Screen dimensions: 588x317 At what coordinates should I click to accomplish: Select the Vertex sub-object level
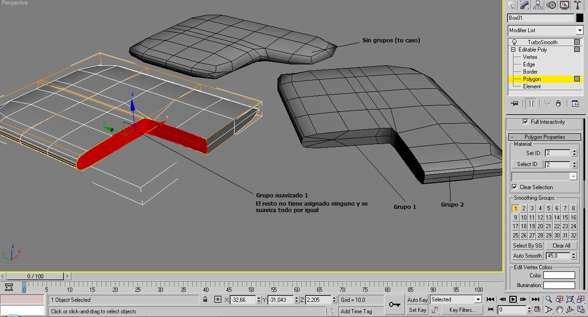pyautogui.click(x=530, y=57)
